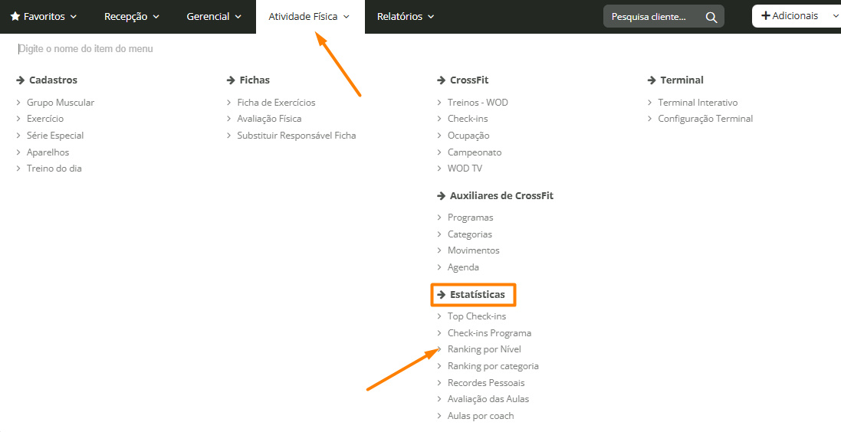Click the plus icon in Adicionais
Screen dimensions: 841x432
coord(766,16)
